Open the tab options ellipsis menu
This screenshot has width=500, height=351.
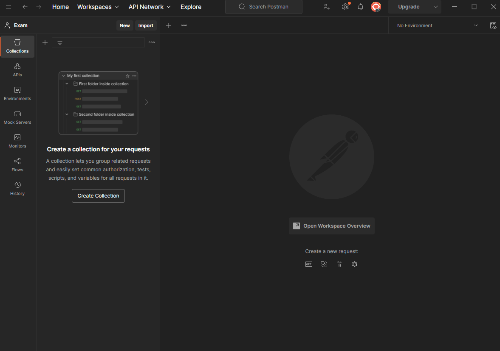click(x=184, y=25)
